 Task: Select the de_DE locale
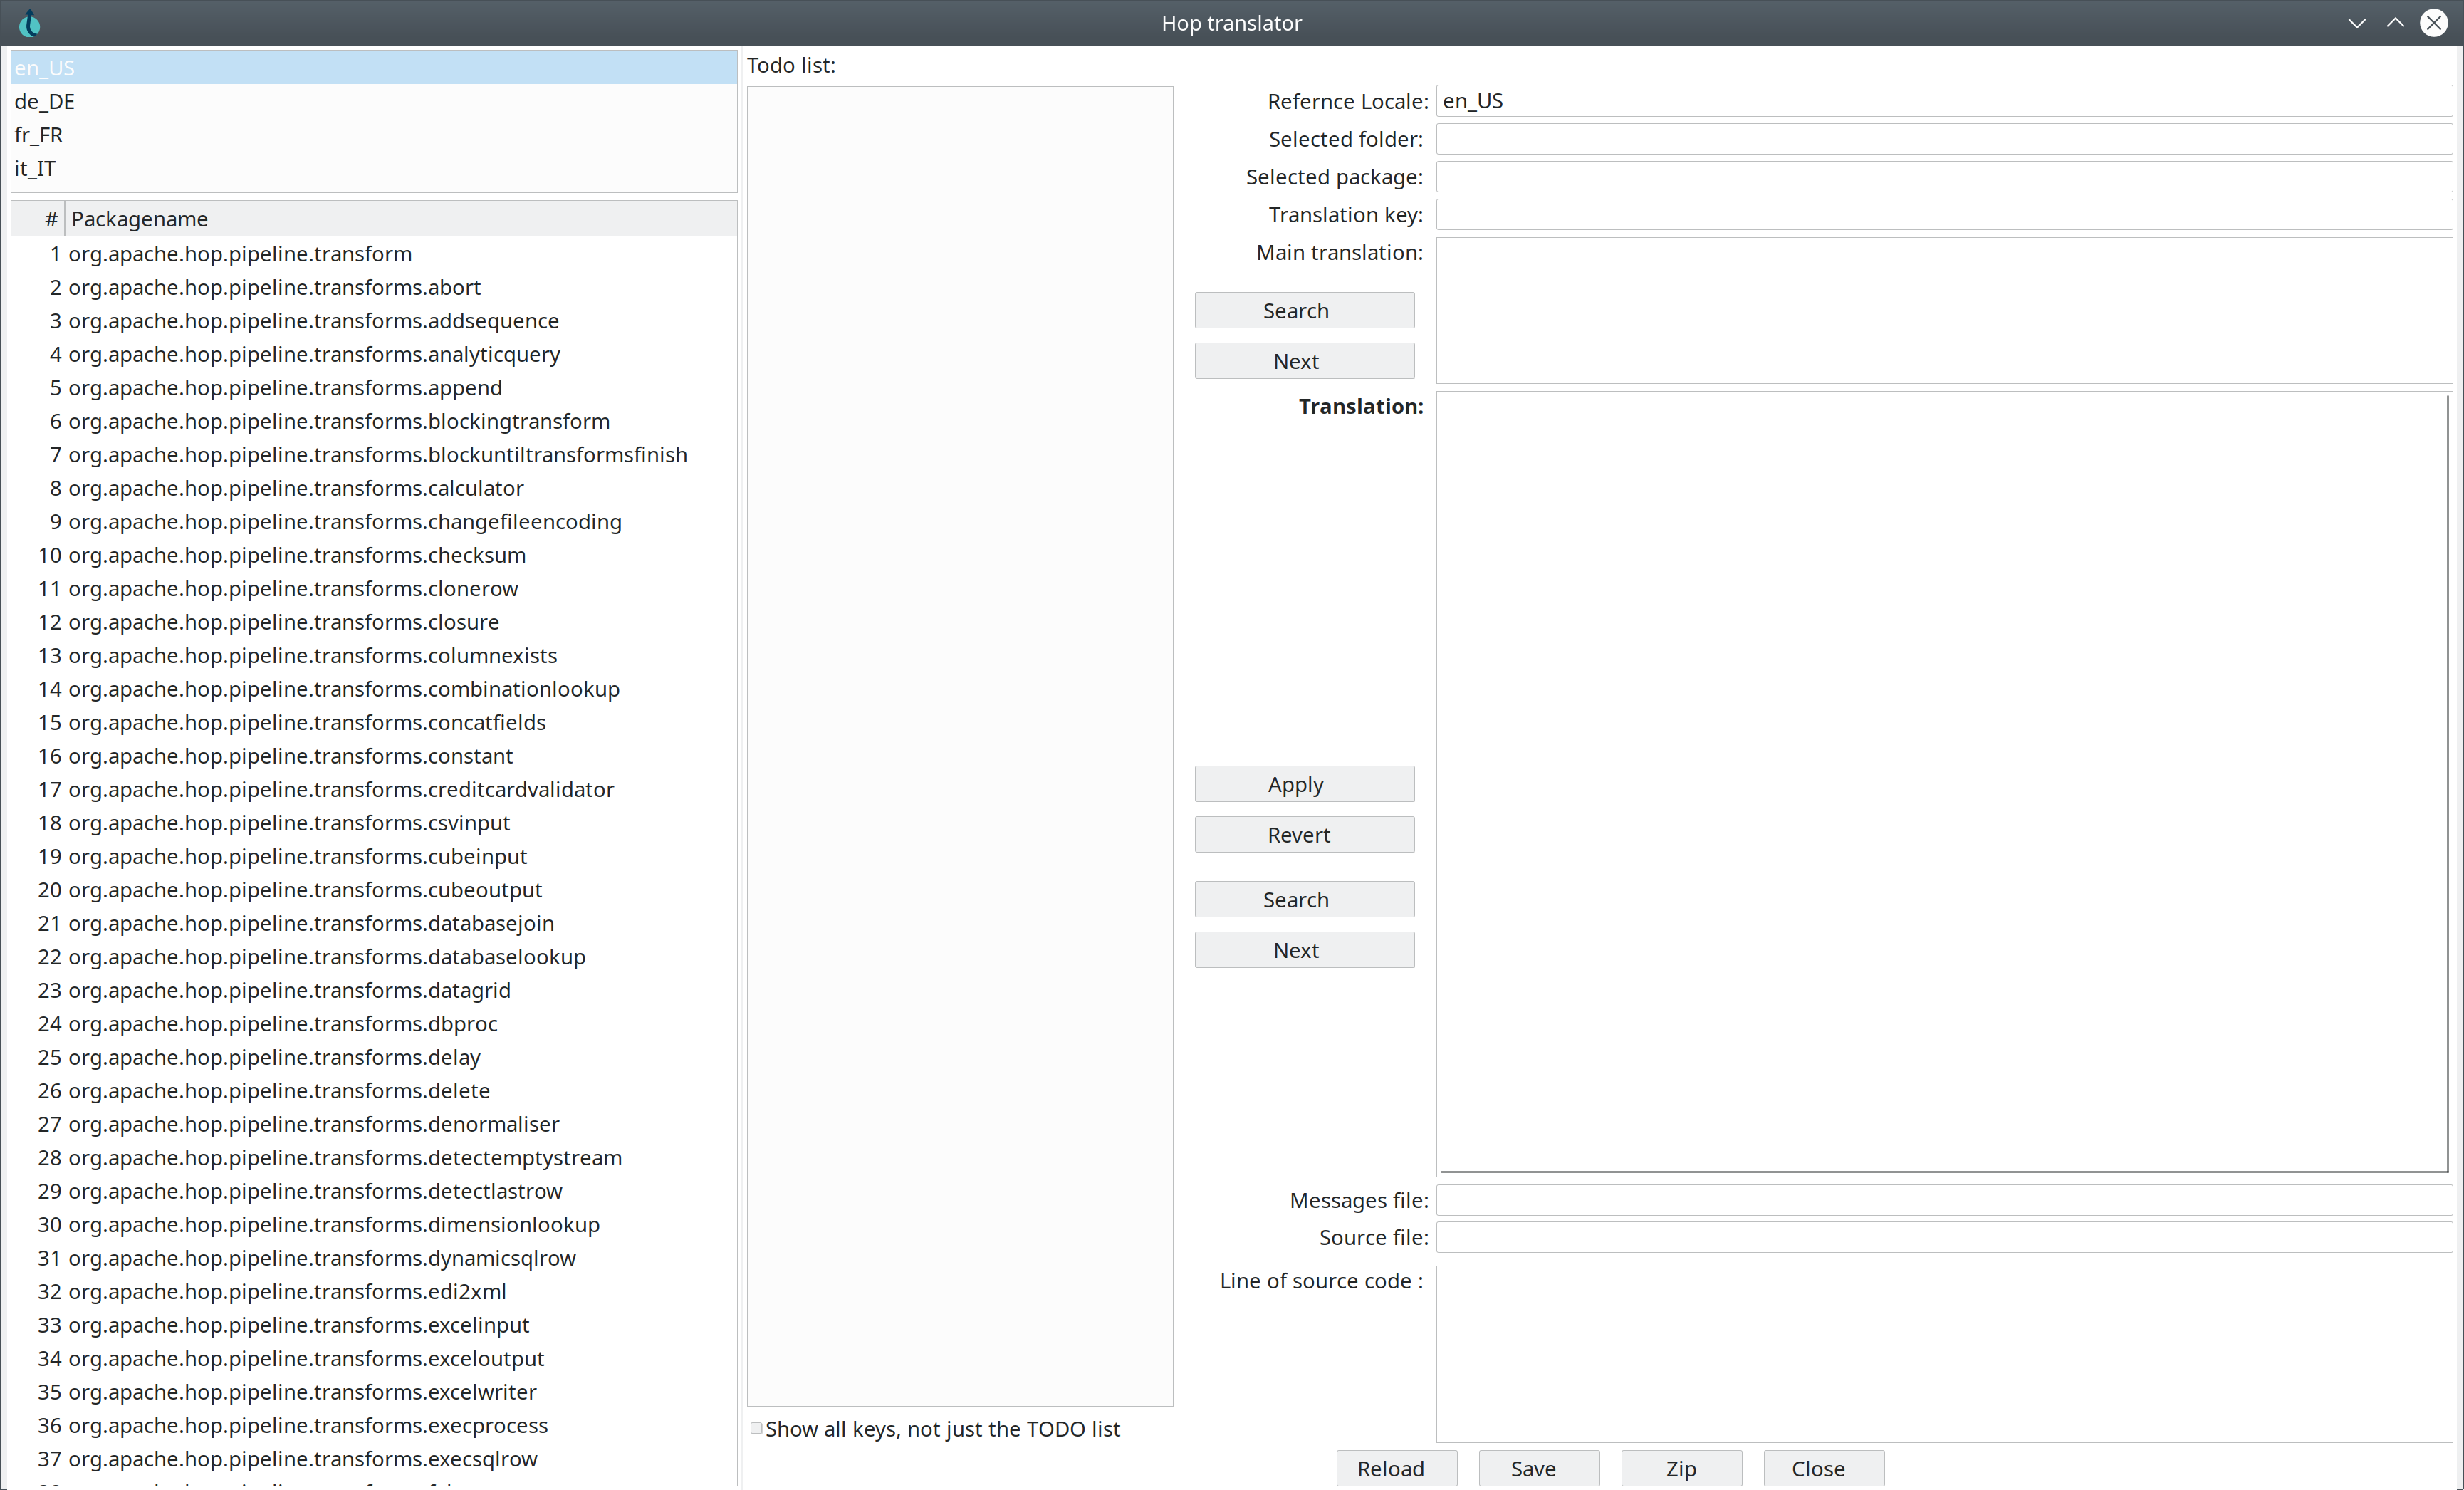[45, 101]
